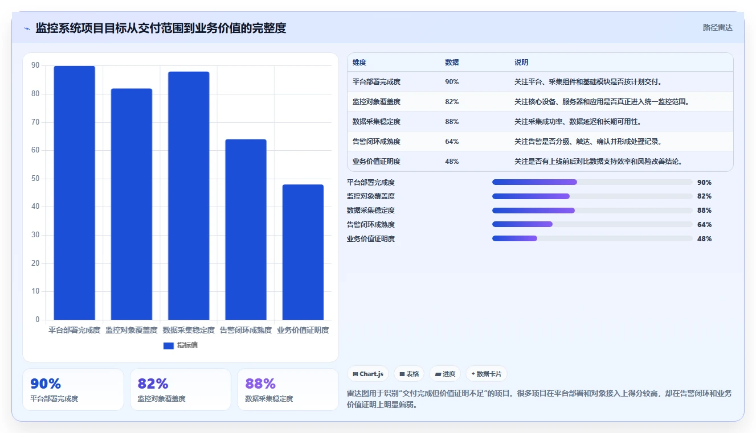Image resolution: width=756 pixels, height=433 pixels.
Task: Click the dashboard title 监控系统项目目标从交付范围到业务价值的完整度
Action: 161,28
